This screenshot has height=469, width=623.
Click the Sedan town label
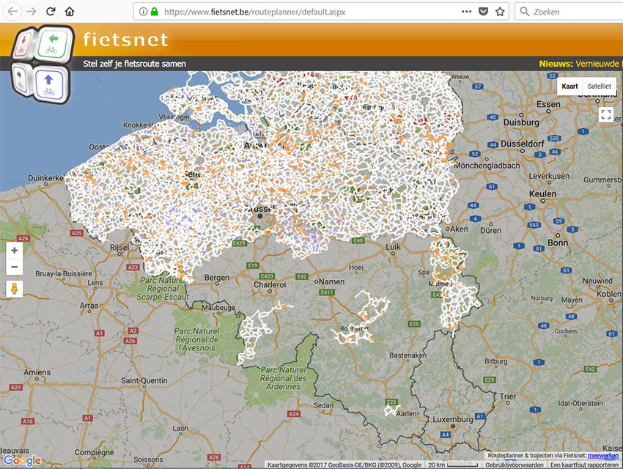[323, 405]
